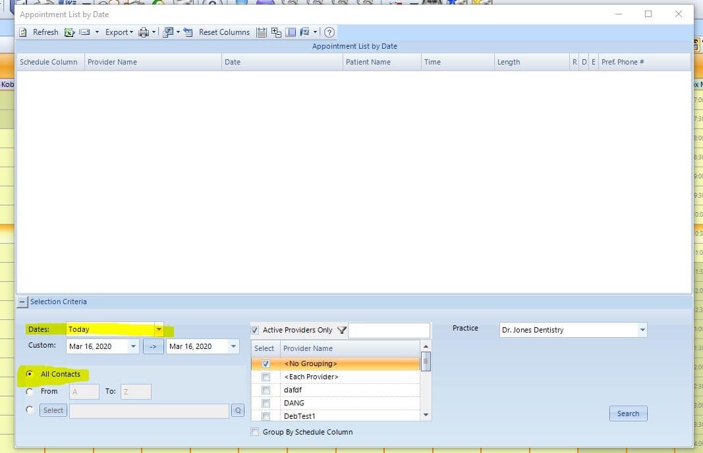Click the R column header
Image resolution: width=703 pixels, height=453 pixels.
pyautogui.click(x=575, y=62)
